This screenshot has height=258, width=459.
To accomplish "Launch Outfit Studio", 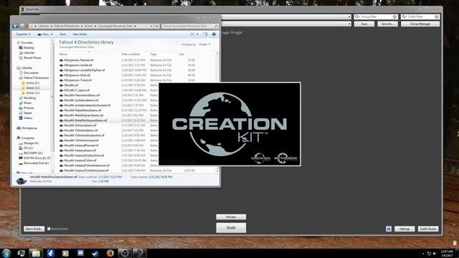I will 428,229.
